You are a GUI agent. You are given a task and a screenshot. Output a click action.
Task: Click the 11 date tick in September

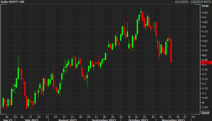[x=96, y=117]
